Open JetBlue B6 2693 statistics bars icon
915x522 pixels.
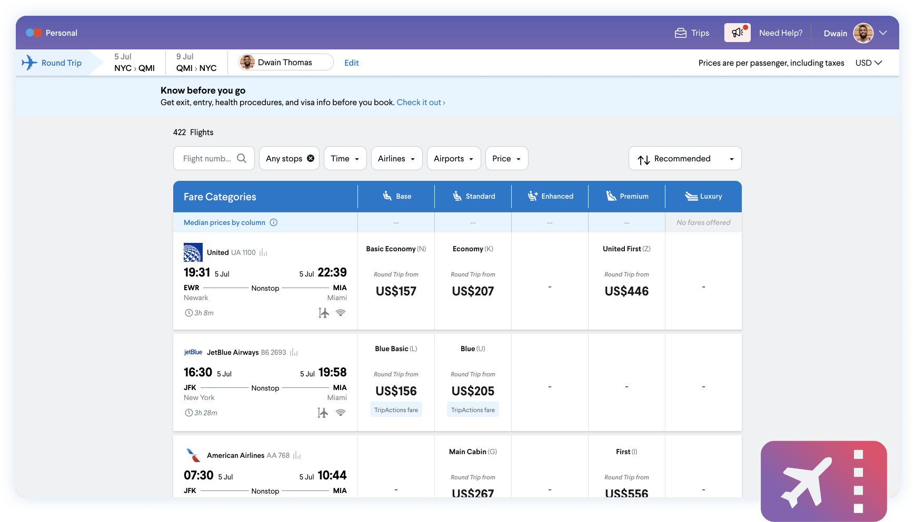pos(294,353)
